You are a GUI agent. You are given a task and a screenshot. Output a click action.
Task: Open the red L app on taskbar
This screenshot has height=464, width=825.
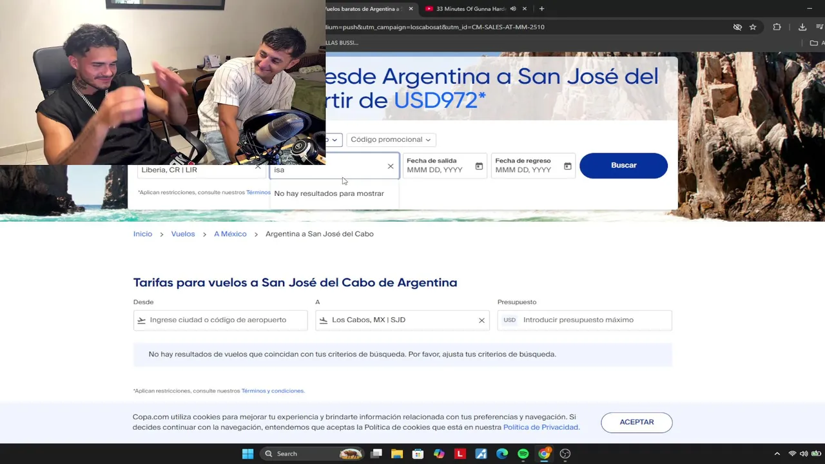(x=460, y=454)
